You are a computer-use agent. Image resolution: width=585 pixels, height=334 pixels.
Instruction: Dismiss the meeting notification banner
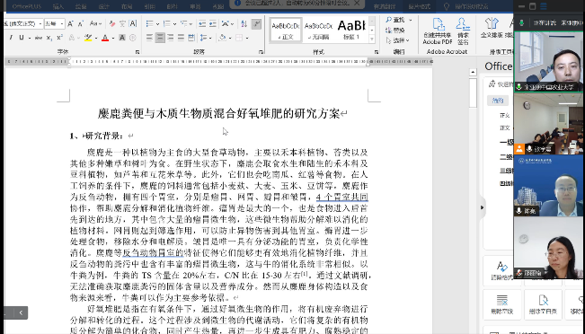coord(357,3)
